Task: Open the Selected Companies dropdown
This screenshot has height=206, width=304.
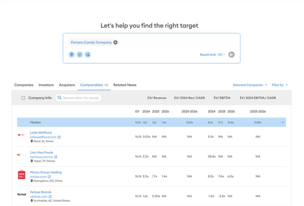Action: click(250, 85)
